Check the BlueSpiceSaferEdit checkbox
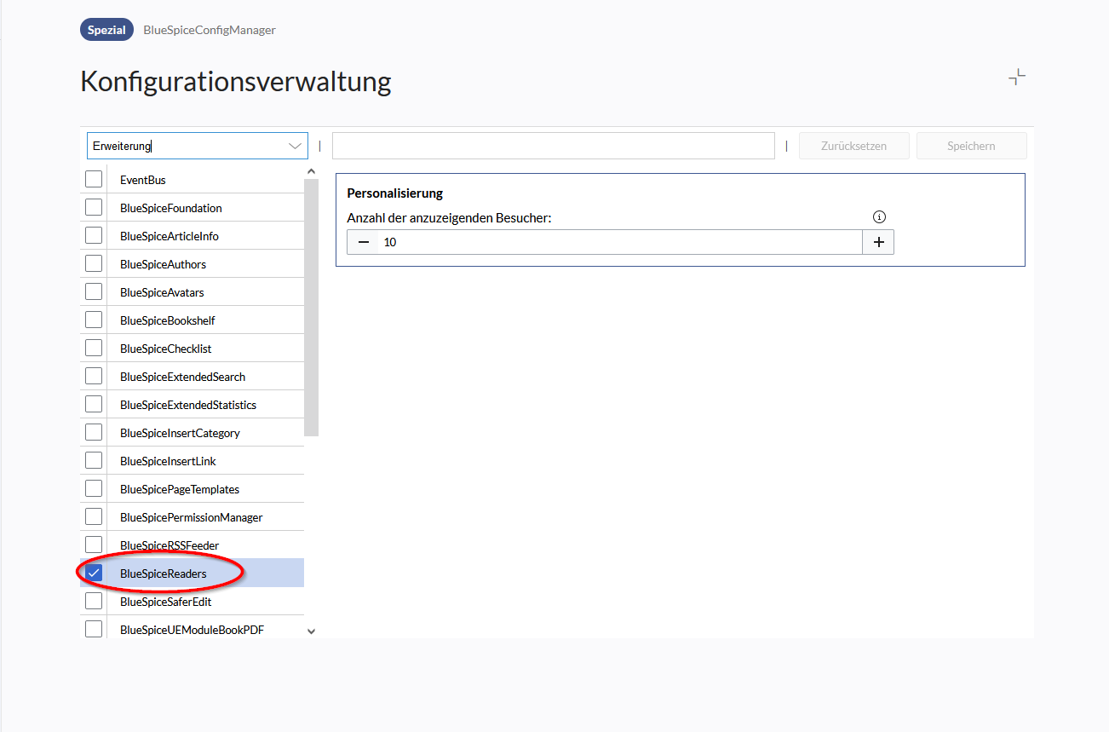Image resolution: width=1109 pixels, height=732 pixels. click(94, 602)
